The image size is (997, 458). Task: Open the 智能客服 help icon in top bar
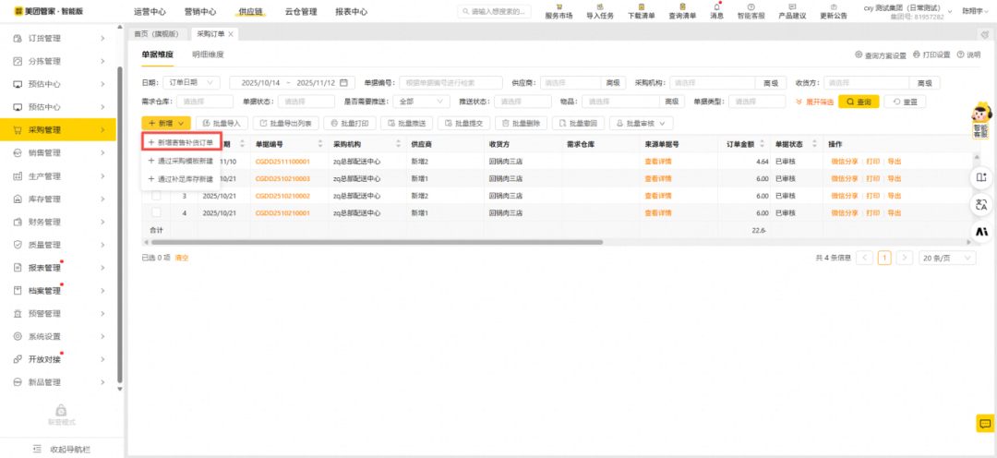pyautogui.click(x=751, y=7)
